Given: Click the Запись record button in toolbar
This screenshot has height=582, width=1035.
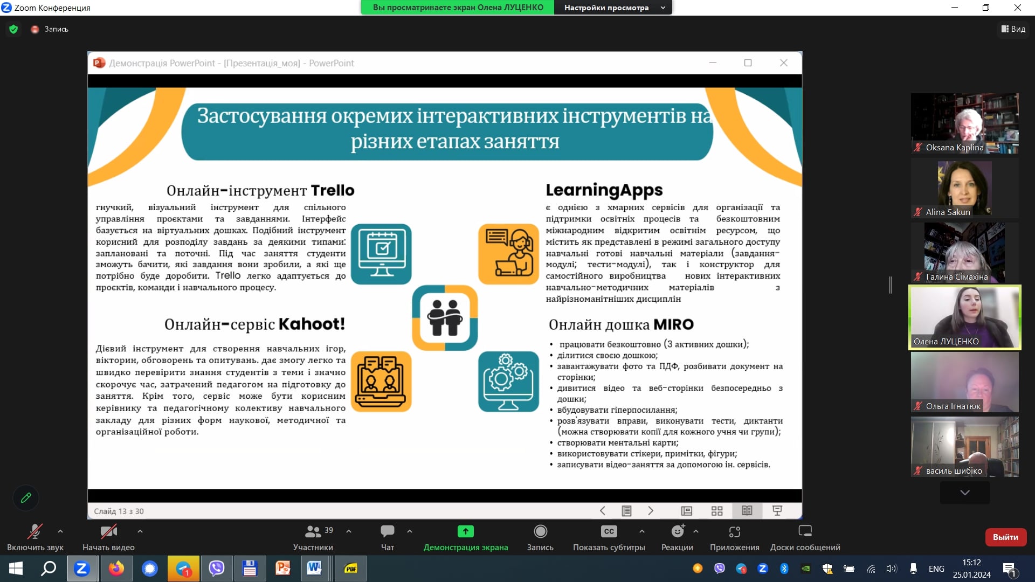Looking at the screenshot, I should point(540,537).
